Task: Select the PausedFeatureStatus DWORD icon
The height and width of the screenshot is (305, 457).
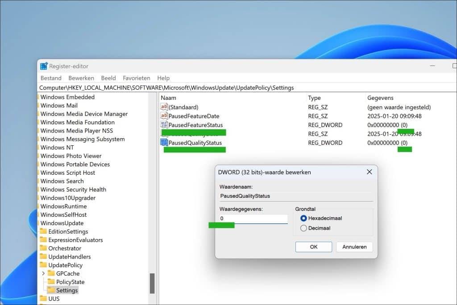Action: (x=164, y=125)
